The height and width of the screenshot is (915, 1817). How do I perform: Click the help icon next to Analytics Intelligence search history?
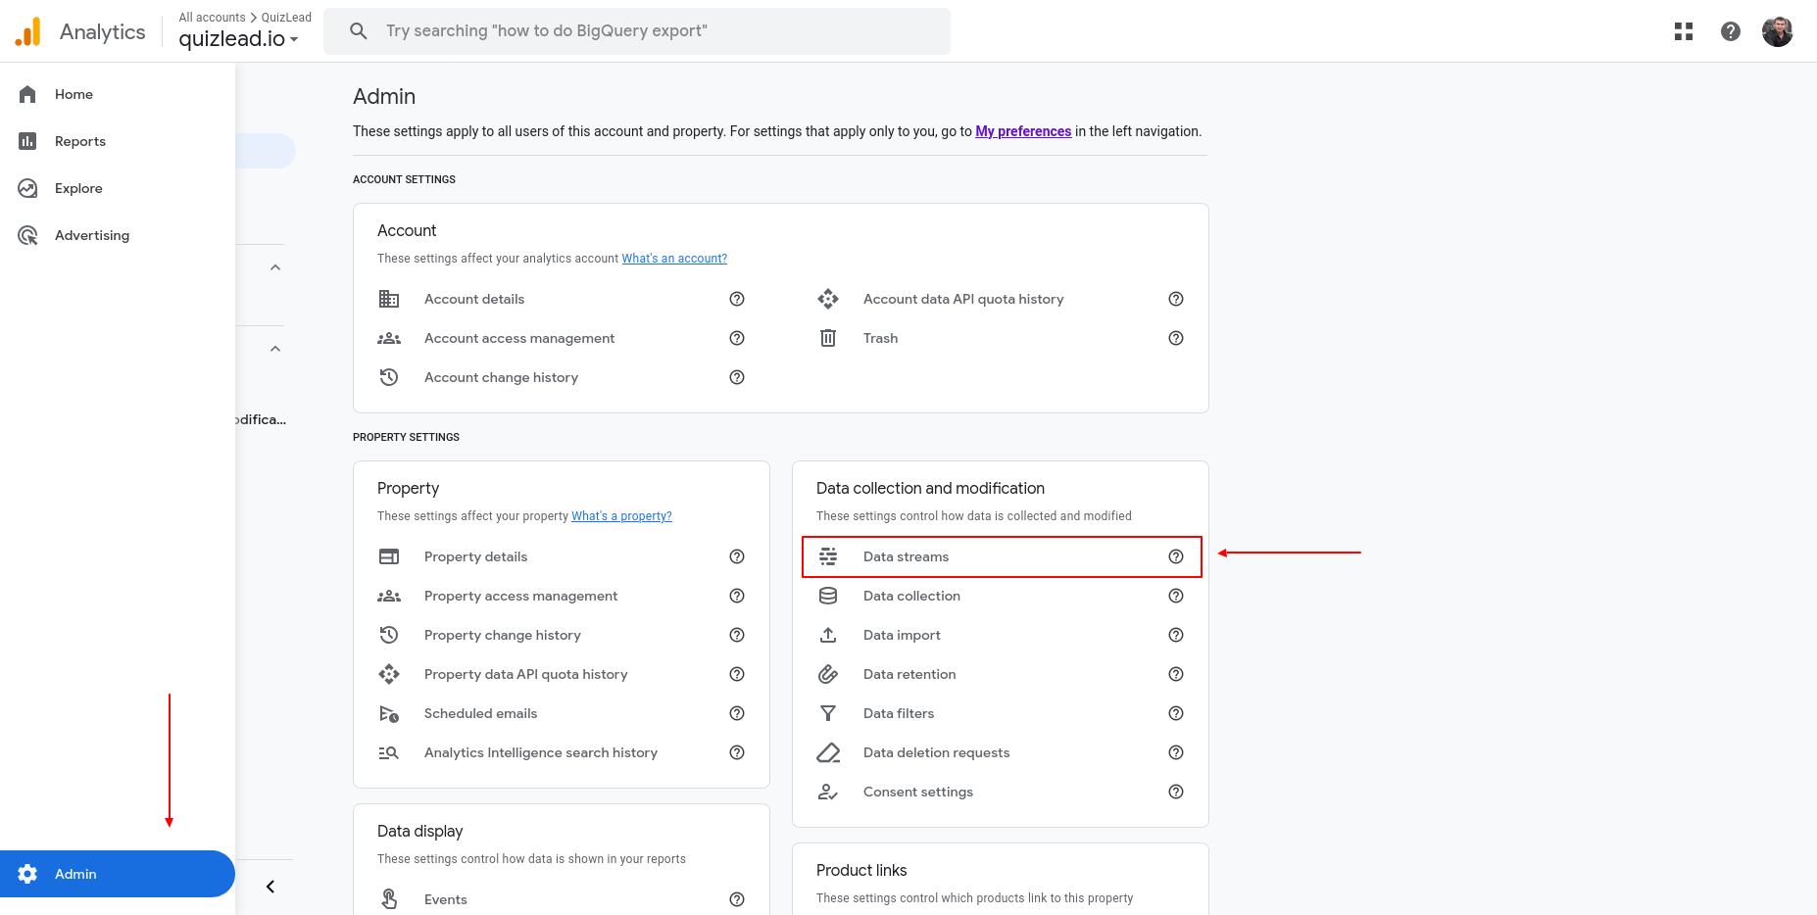[737, 752]
